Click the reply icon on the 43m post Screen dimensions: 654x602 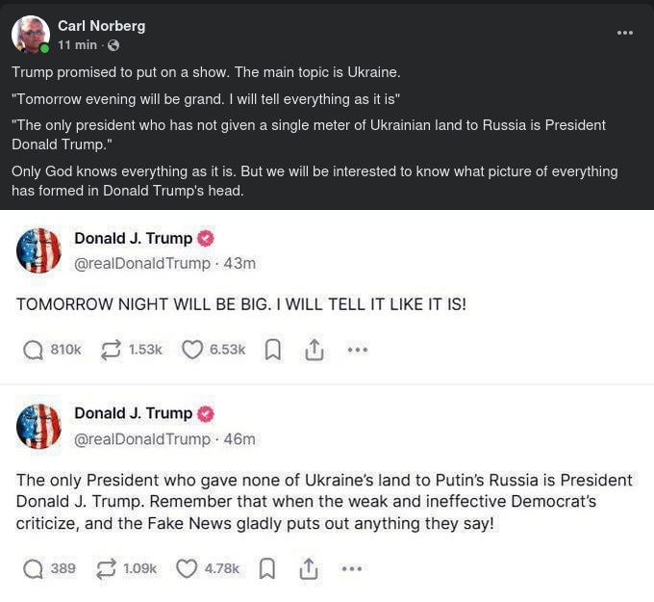34,350
